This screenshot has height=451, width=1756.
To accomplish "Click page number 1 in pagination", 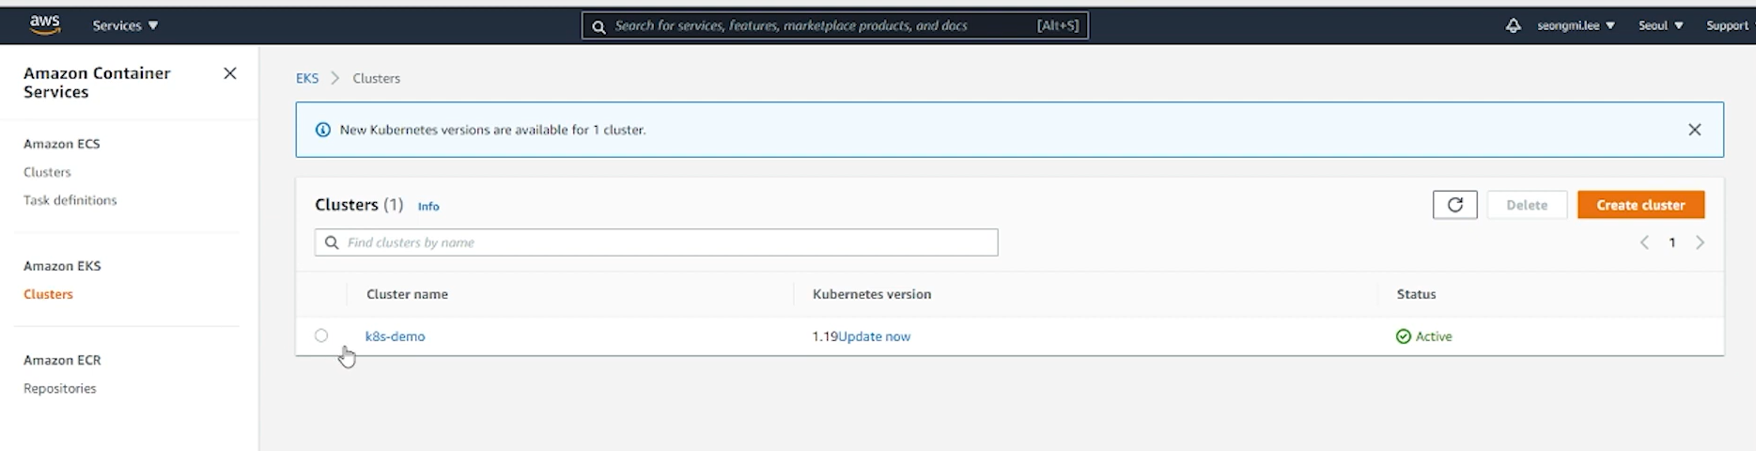I will pyautogui.click(x=1671, y=242).
